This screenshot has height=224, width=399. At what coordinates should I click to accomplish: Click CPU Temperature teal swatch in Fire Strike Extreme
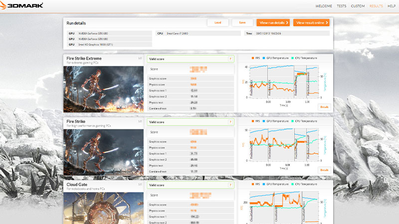click(292, 58)
